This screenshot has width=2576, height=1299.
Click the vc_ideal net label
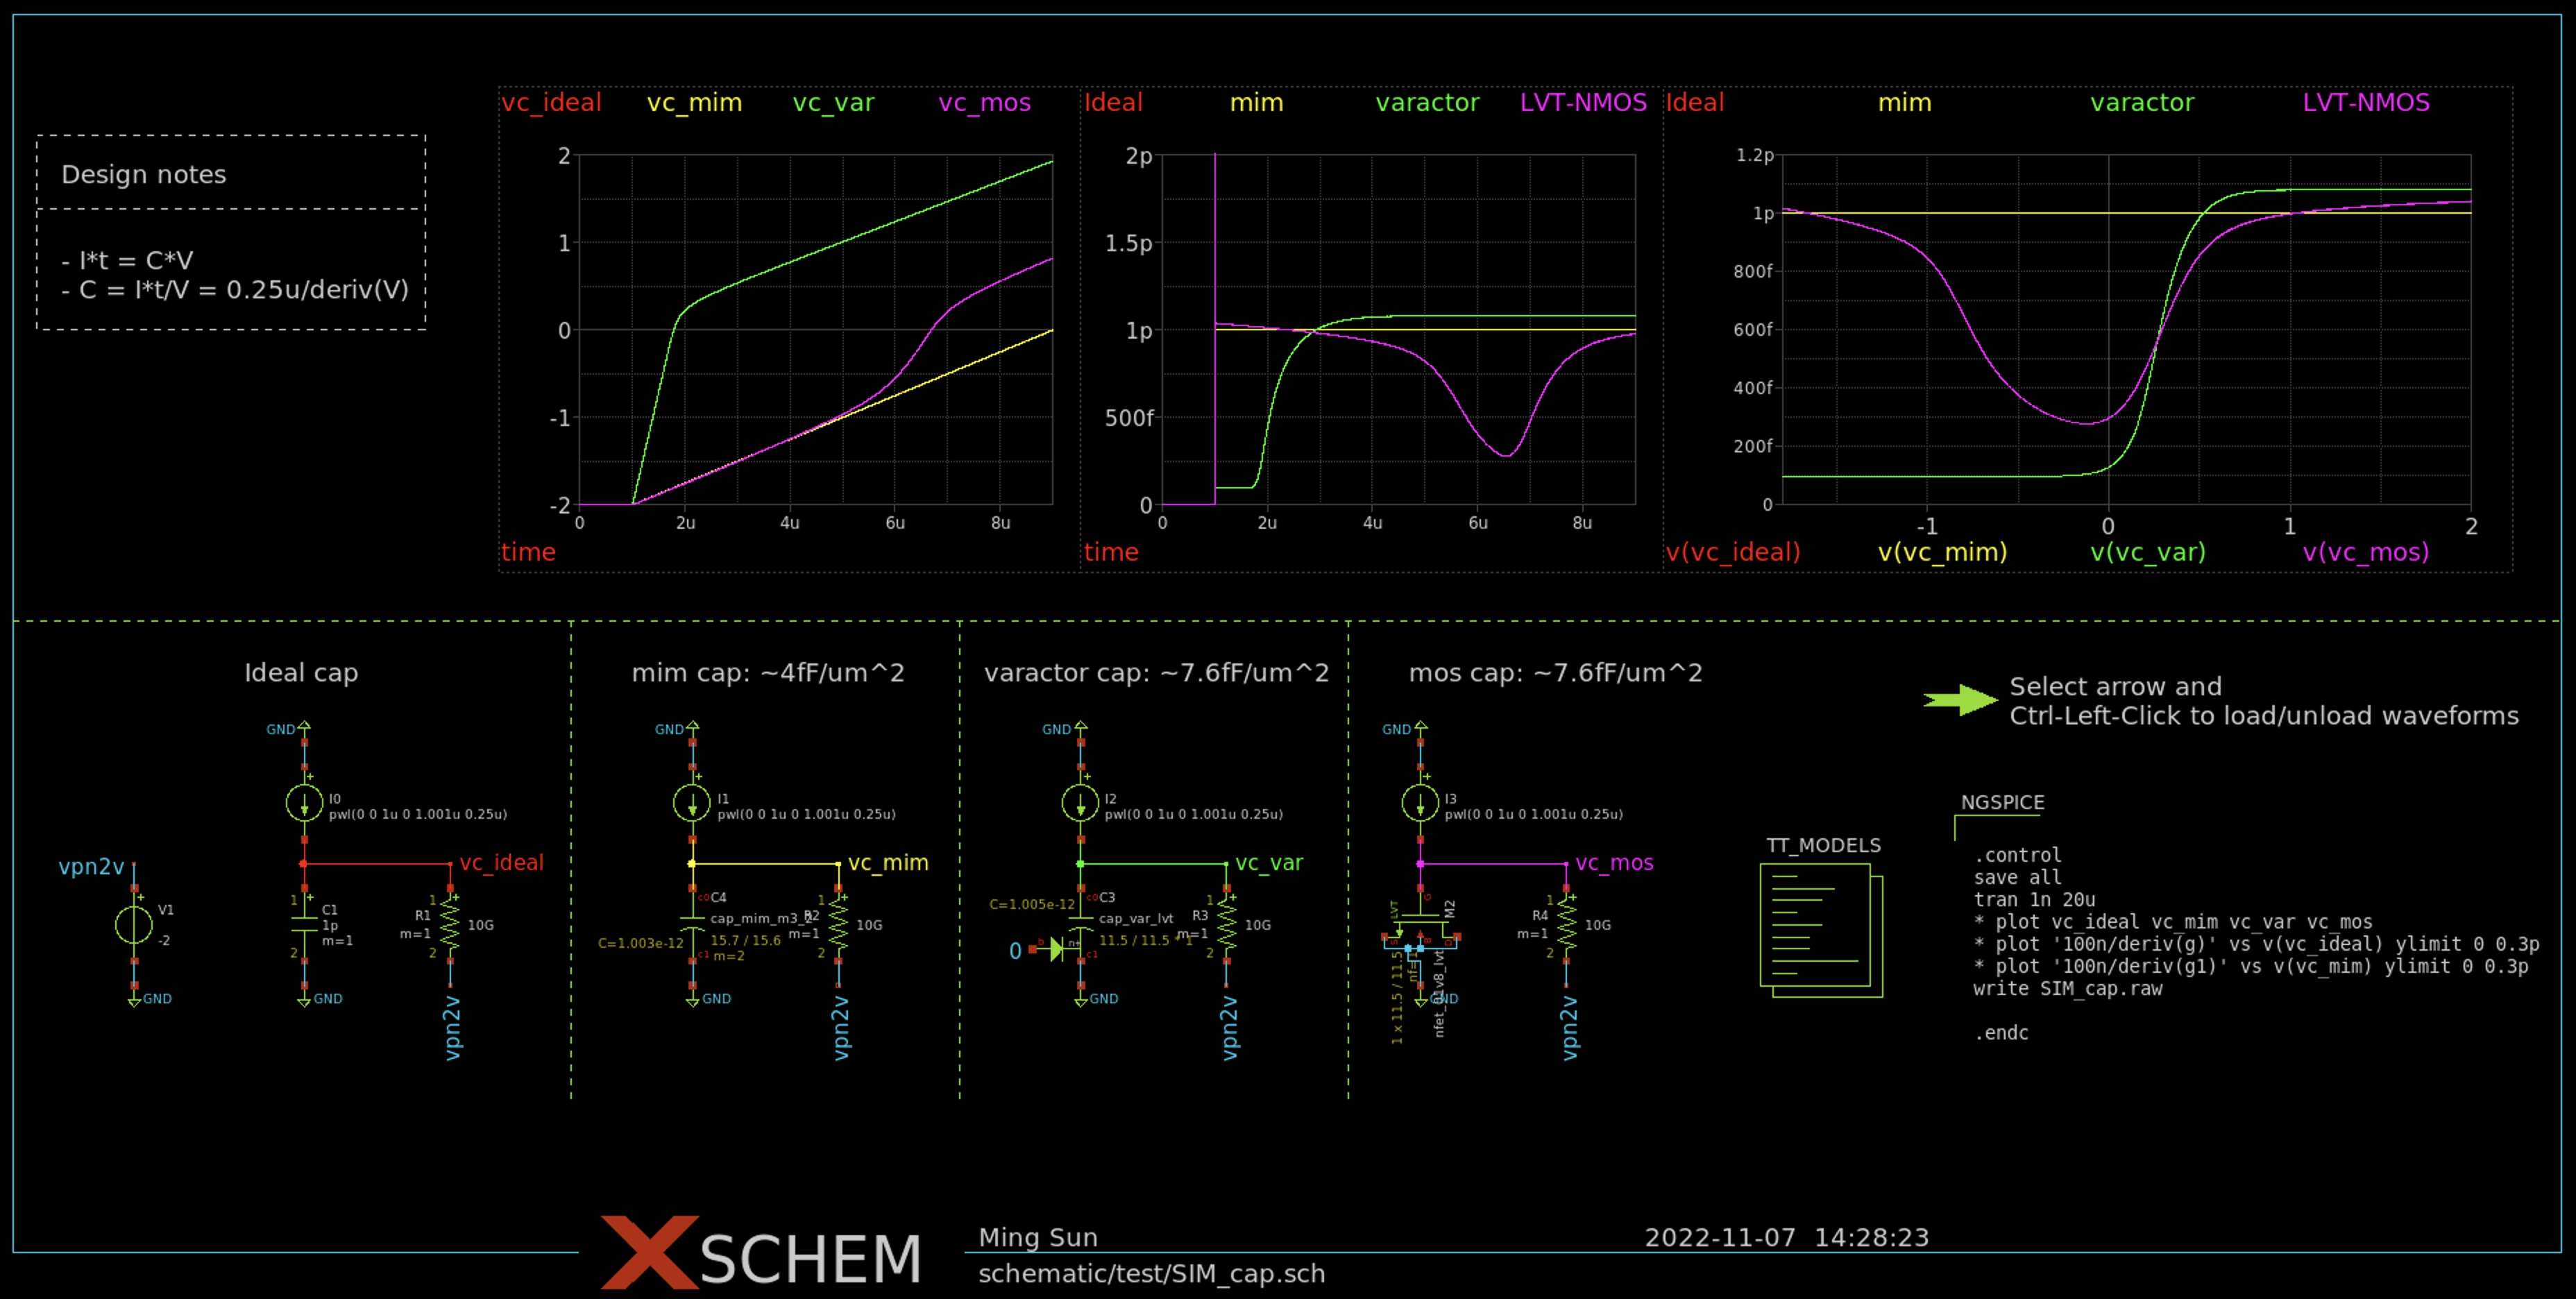501,862
